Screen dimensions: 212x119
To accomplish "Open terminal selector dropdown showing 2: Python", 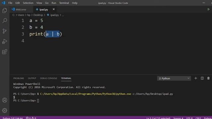I will tap(174, 78).
